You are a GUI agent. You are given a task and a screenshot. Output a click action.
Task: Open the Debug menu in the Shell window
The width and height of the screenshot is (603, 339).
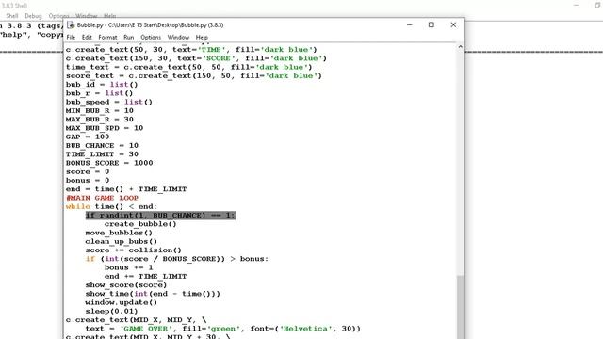point(33,16)
